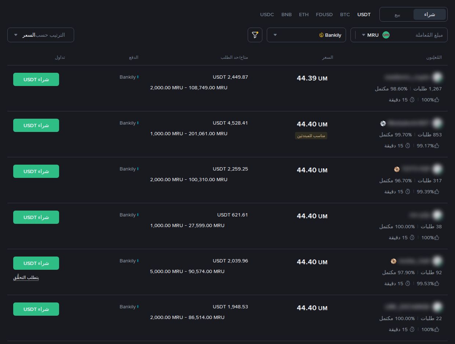Buy USDT from offer with 2,259.25 available
Image resolution: width=455 pixels, height=344 pixels.
36,171
